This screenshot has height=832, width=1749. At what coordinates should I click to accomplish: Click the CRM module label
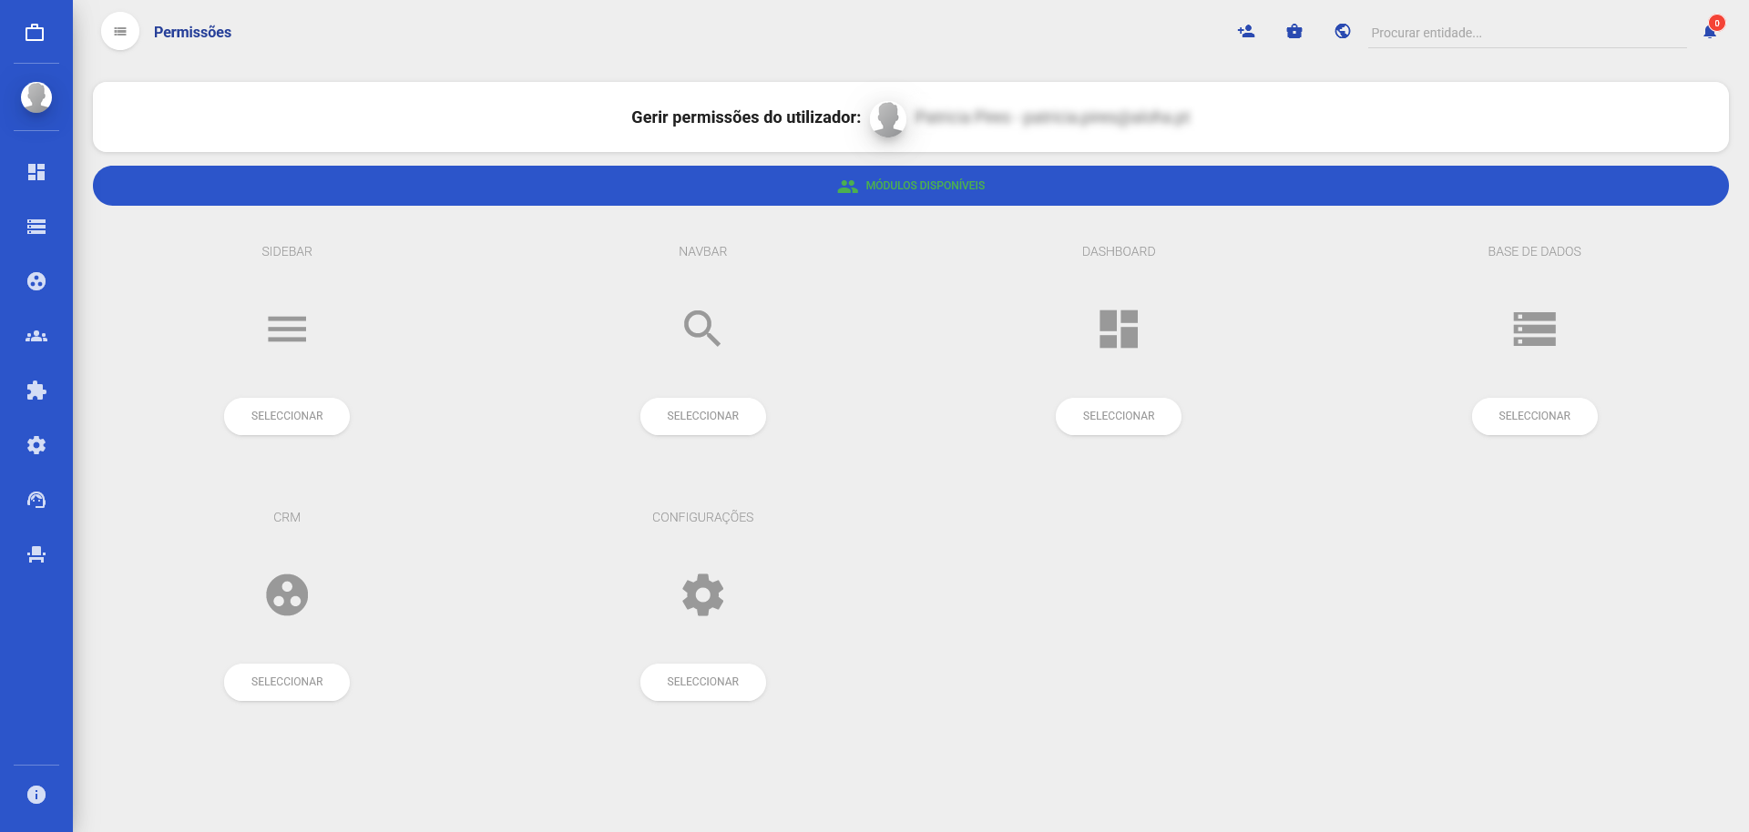point(287,517)
